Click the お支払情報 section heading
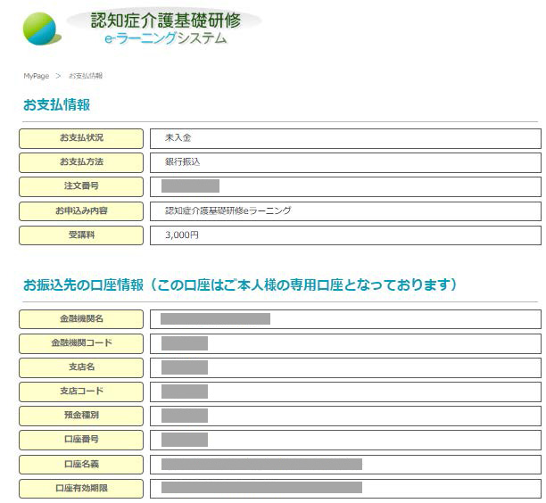546x503 pixels. coord(56,105)
